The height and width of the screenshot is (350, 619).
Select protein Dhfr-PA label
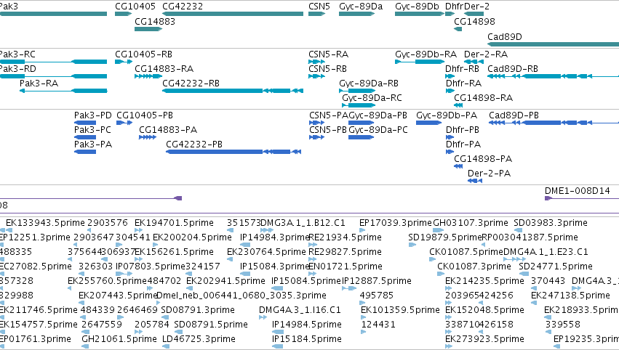coord(463,145)
